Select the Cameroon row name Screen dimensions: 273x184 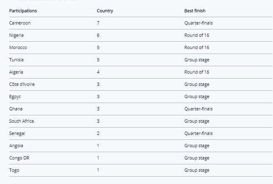(20, 23)
